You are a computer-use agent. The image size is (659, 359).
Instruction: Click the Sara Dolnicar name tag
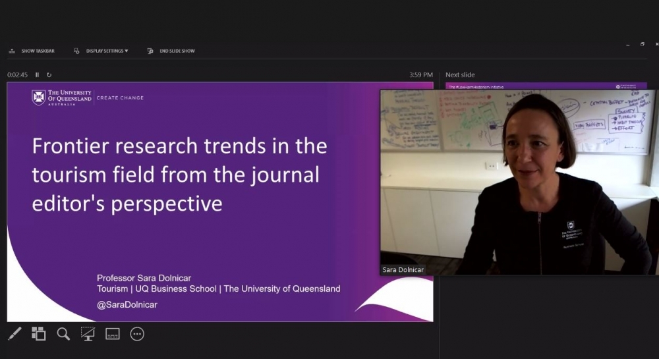[403, 269]
